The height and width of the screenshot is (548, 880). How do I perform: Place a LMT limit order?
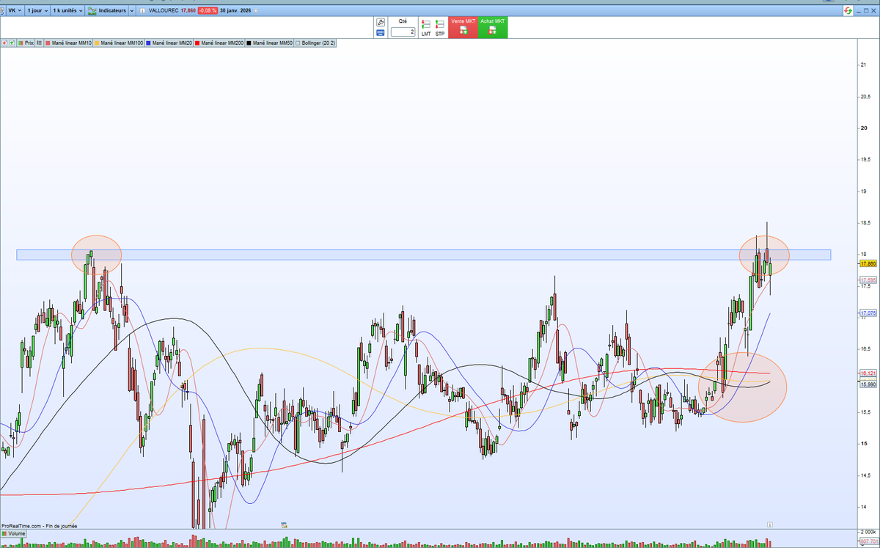point(426,28)
